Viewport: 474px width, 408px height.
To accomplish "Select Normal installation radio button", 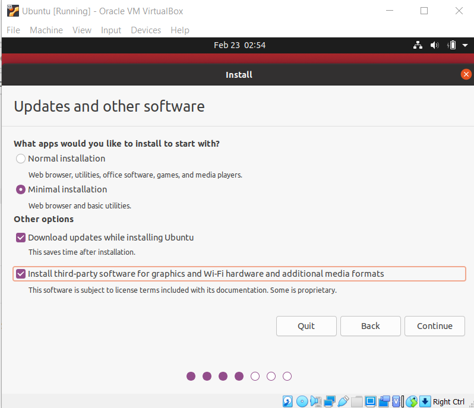I will tap(21, 159).
